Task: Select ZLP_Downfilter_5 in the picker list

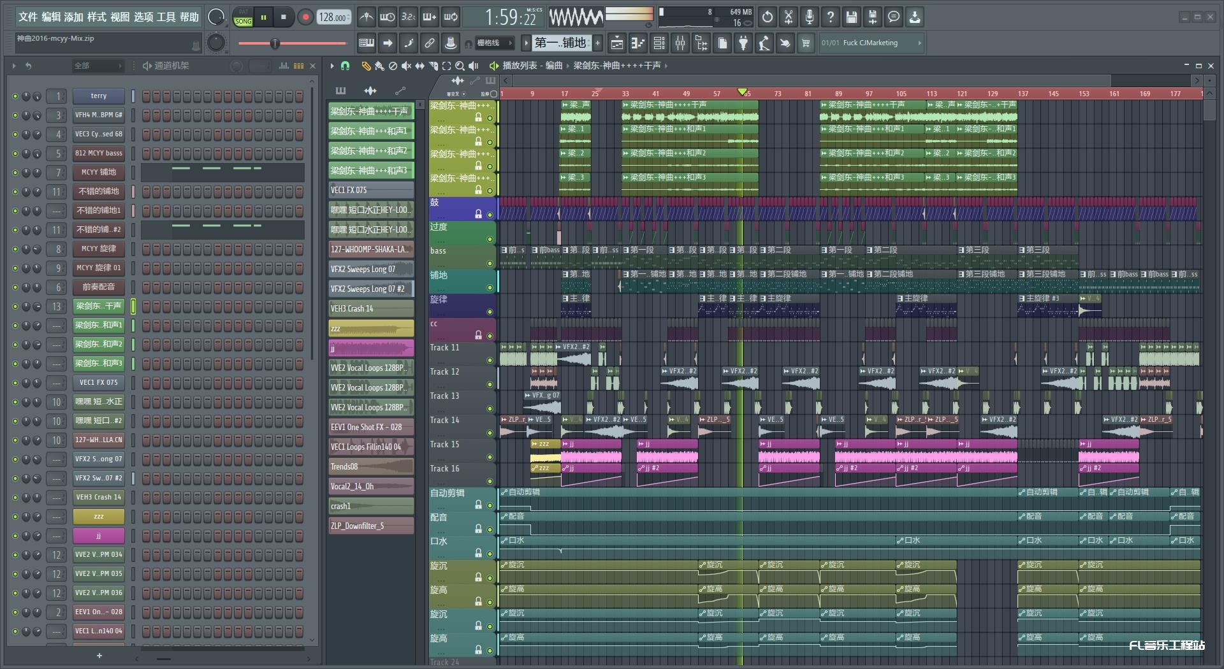Action: [x=371, y=526]
